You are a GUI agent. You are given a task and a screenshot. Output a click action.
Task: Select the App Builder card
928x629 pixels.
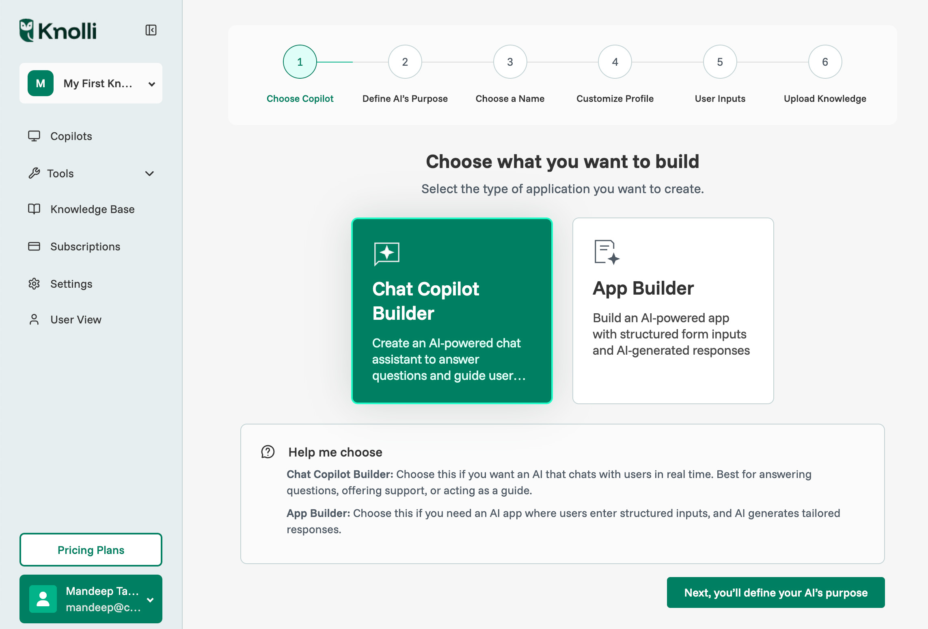pos(673,310)
